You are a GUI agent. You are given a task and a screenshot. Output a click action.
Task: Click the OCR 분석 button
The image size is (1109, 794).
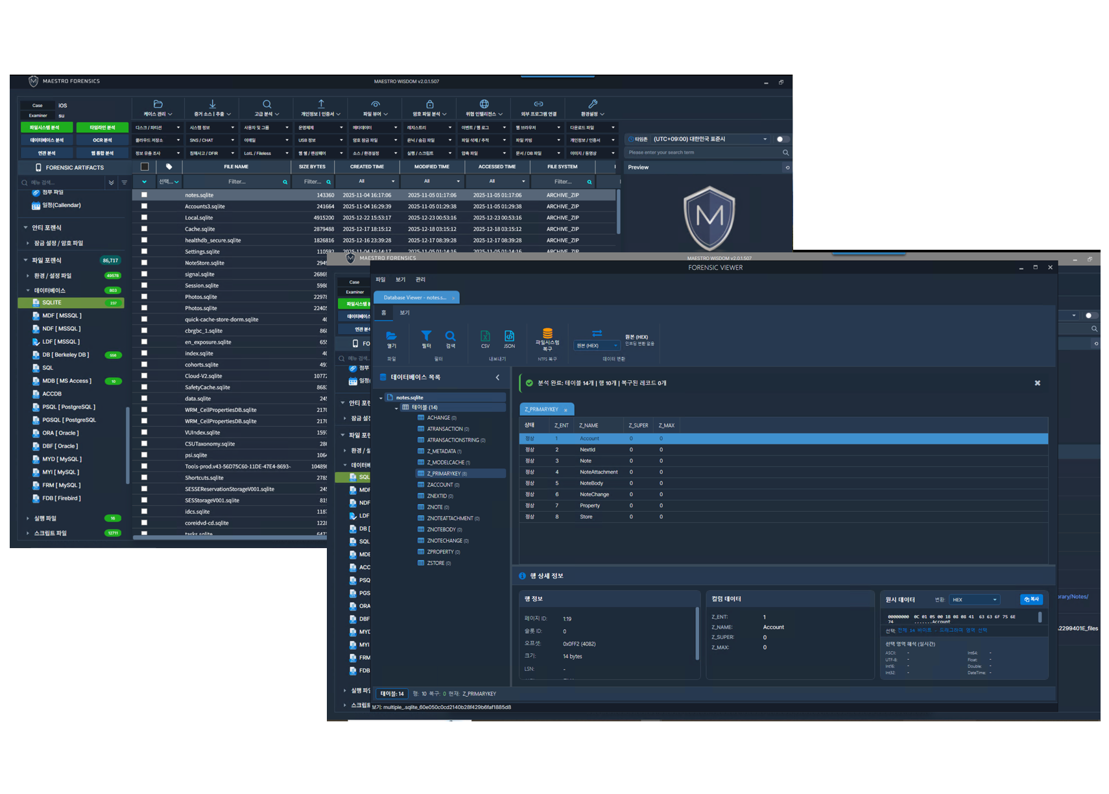[102, 140]
